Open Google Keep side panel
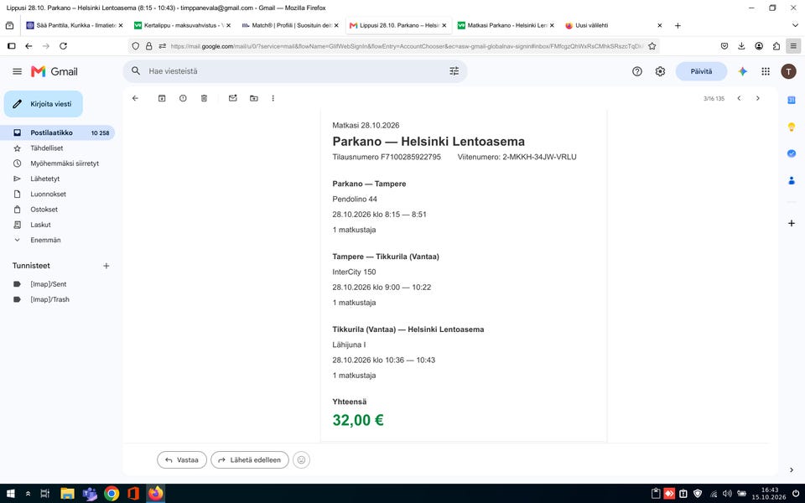The height and width of the screenshot is (503, 805). pos(791,127)
